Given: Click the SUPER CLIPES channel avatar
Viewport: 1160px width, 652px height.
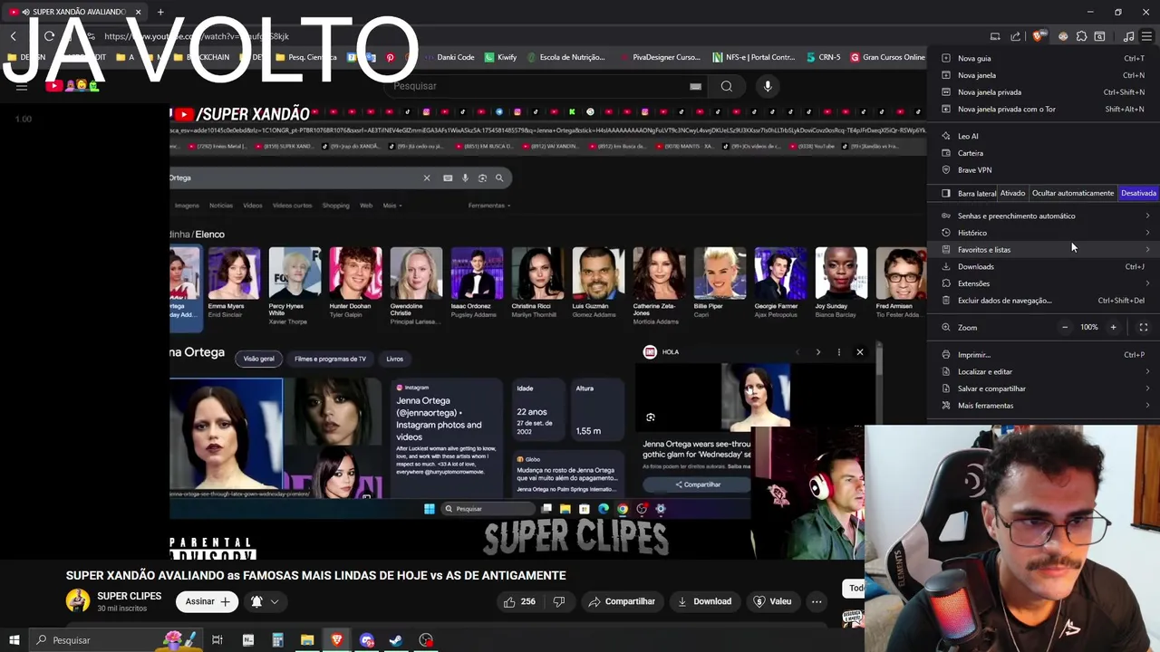Looking at the screenshot, I should [78, 601].
